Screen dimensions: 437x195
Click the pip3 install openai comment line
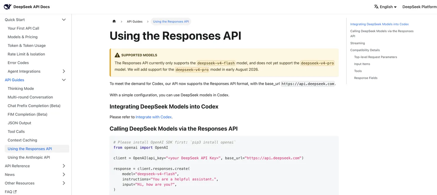click(174, 142)
